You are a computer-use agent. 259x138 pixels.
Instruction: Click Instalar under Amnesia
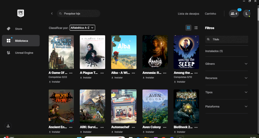point(148,77)
